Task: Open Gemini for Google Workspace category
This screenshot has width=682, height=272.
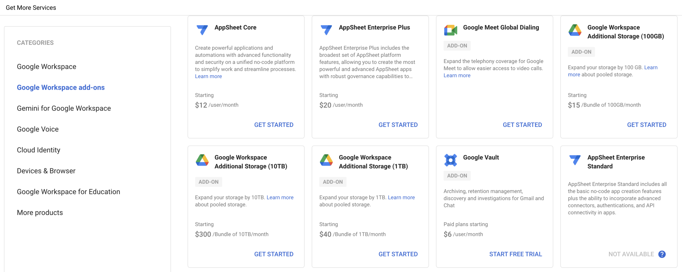Action: [64, 108]
